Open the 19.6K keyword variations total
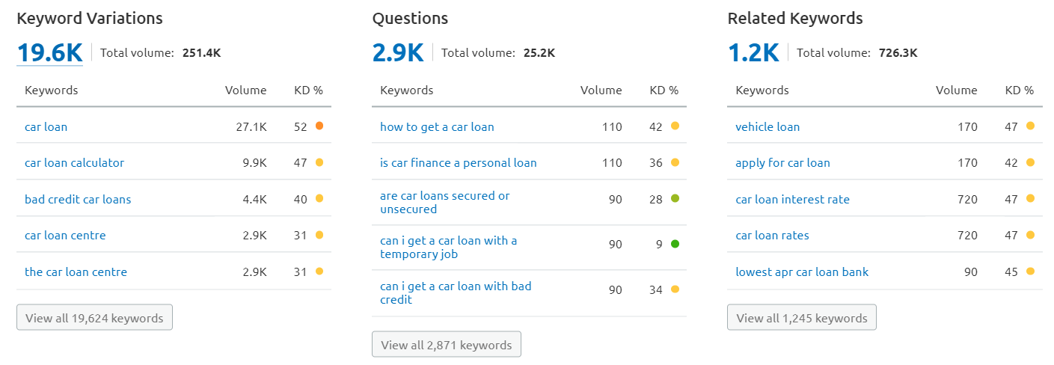1054x365 pixels. 49,53
